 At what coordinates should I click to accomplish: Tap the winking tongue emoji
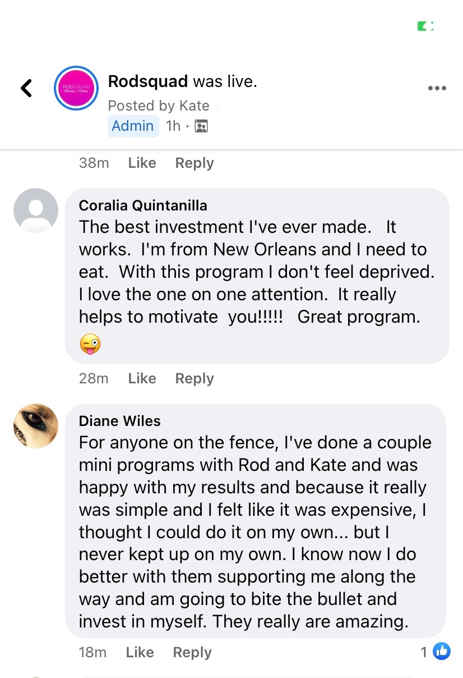(90, 343)
